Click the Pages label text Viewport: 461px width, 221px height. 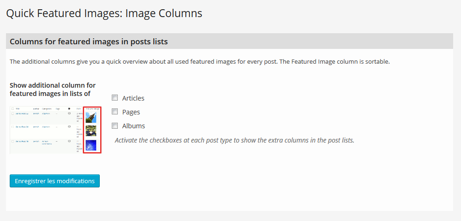click(x=131, y=112)
